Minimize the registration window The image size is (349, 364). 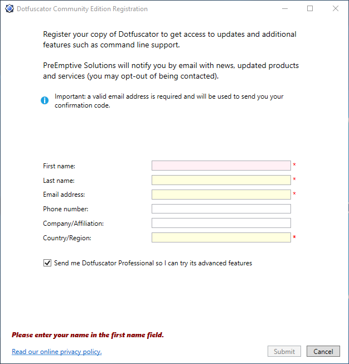tap(285, 8)
